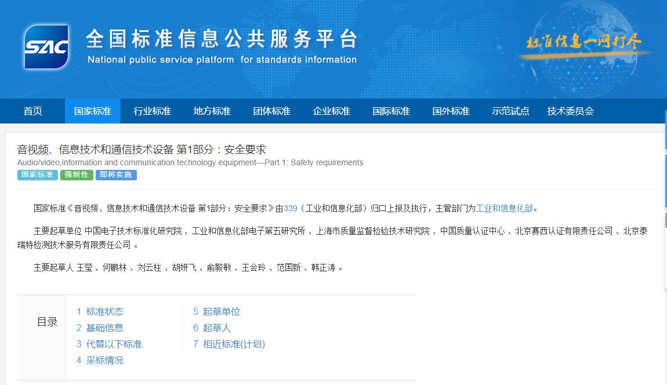
Task: Jump to 7 相近标准(计划) section
Action: (x=229, y=344)
